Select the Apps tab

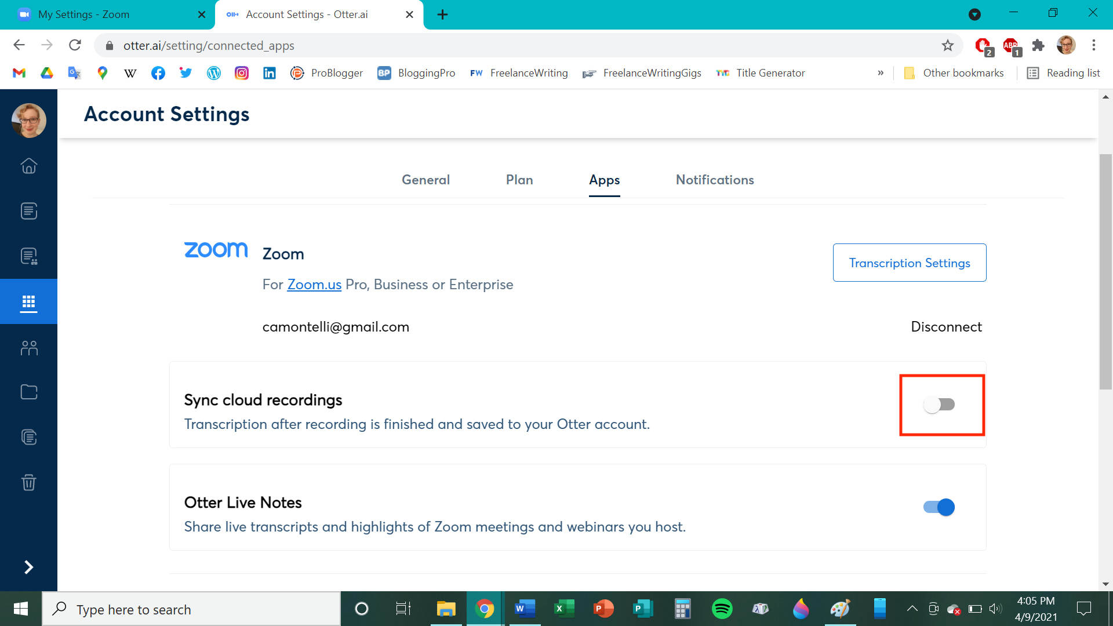coord(605,180)
